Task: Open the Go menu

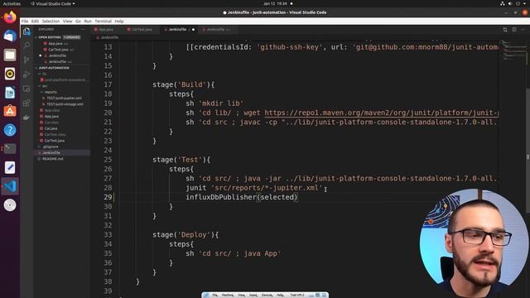Action: click(78, 22)
